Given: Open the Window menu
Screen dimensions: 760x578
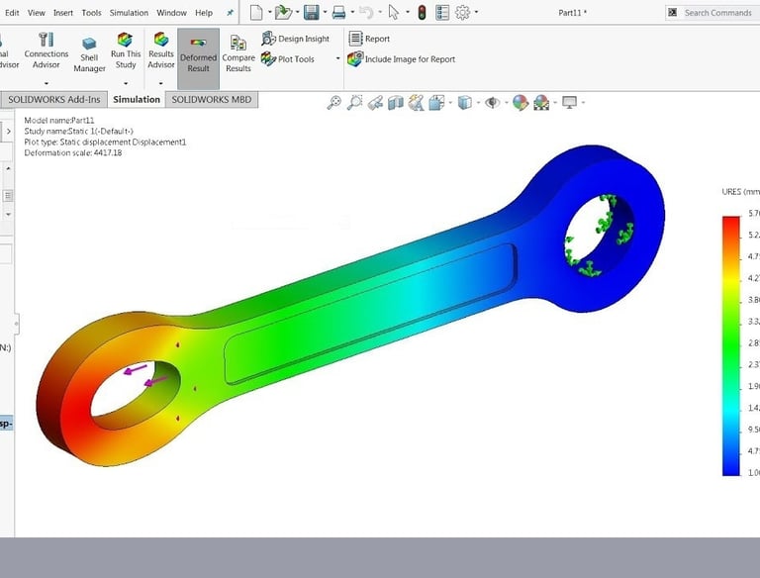Looking at the screenshot, I should [x=171, y=13].
